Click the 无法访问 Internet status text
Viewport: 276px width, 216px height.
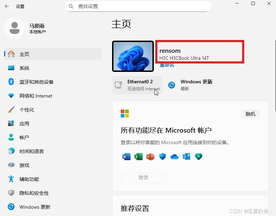(x=143, y=89)
